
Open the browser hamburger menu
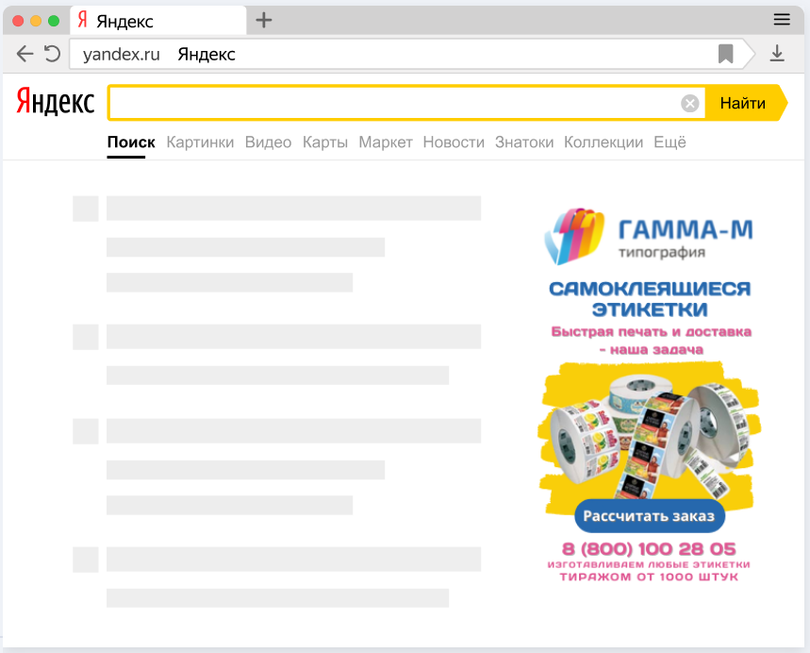tap(781, 20)
